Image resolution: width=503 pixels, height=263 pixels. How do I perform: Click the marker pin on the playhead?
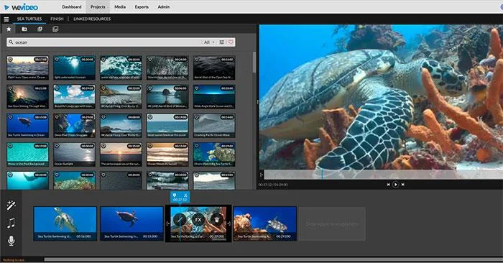tap(175, 195)
